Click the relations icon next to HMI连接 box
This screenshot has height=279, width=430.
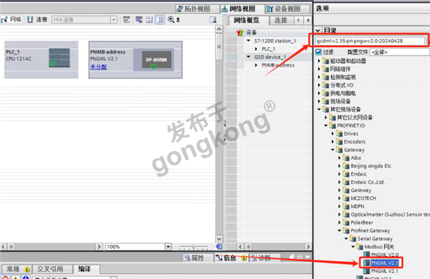tap(126, 19)
